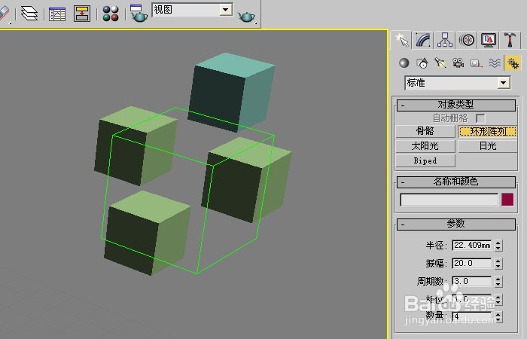Open the Layer Manager stack icon
527x339 pixels.
29,14
